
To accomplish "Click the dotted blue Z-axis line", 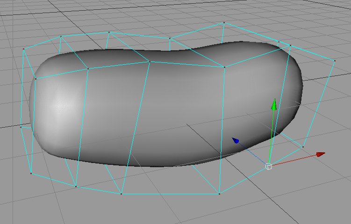I will (252, 153).
